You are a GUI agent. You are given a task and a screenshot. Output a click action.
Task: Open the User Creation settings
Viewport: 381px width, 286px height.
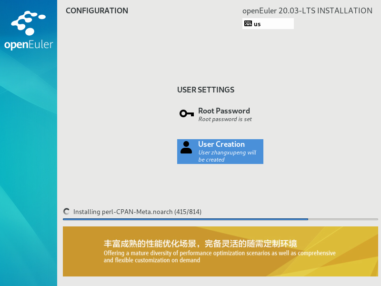coord(220,152)
